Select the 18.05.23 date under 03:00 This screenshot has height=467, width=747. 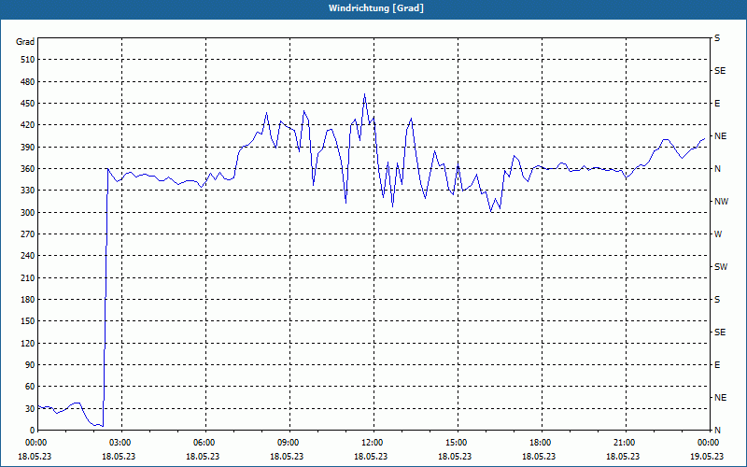119,456
